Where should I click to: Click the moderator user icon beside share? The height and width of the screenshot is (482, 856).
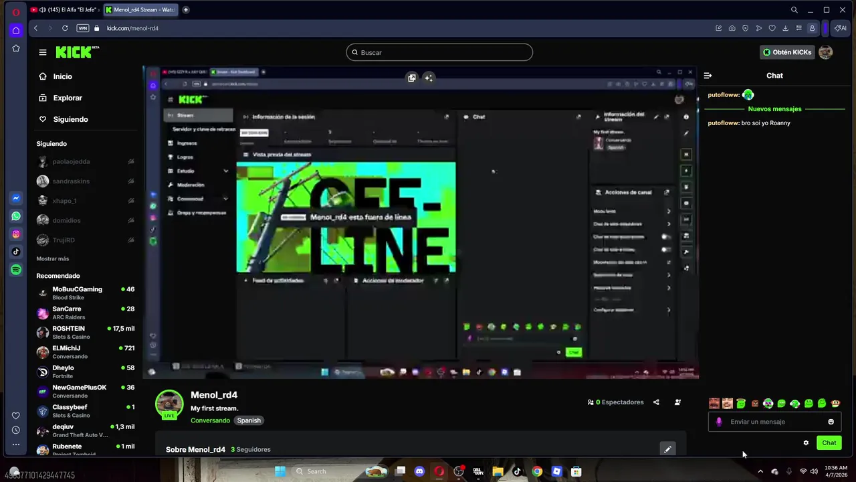click(x=677, y=402)
